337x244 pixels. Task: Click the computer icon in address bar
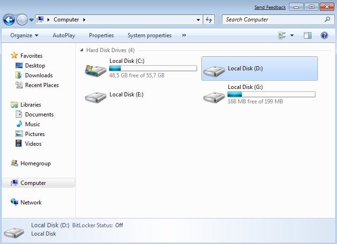tap(40, 20)
